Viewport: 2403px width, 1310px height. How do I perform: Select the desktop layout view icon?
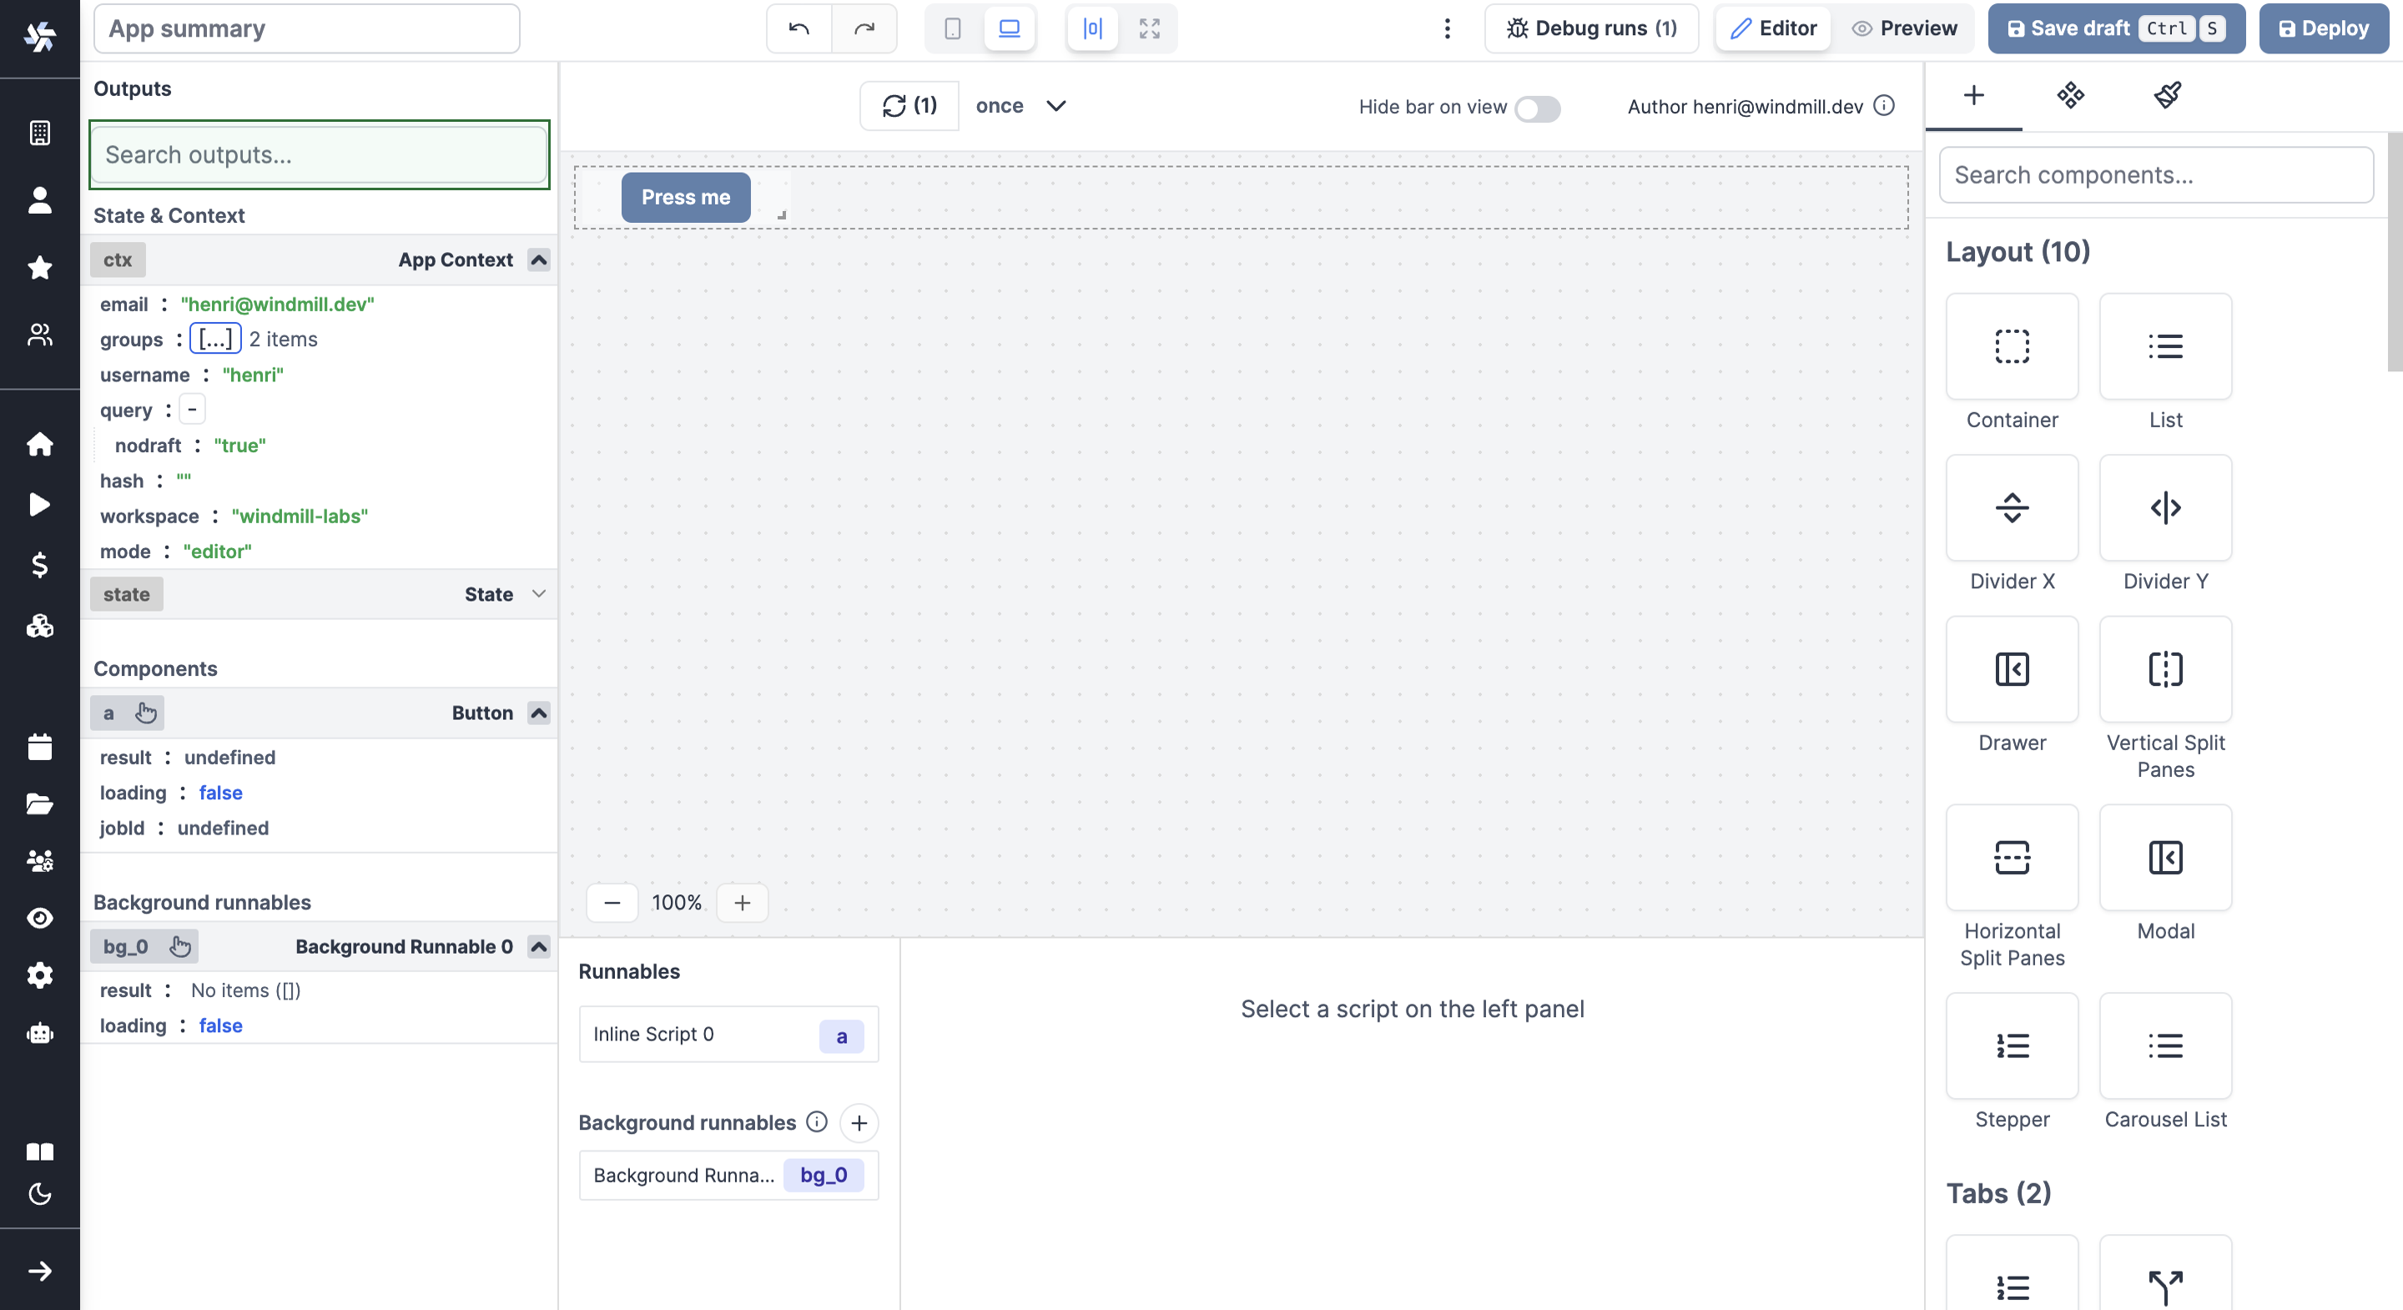click(x=1010, y=28)
